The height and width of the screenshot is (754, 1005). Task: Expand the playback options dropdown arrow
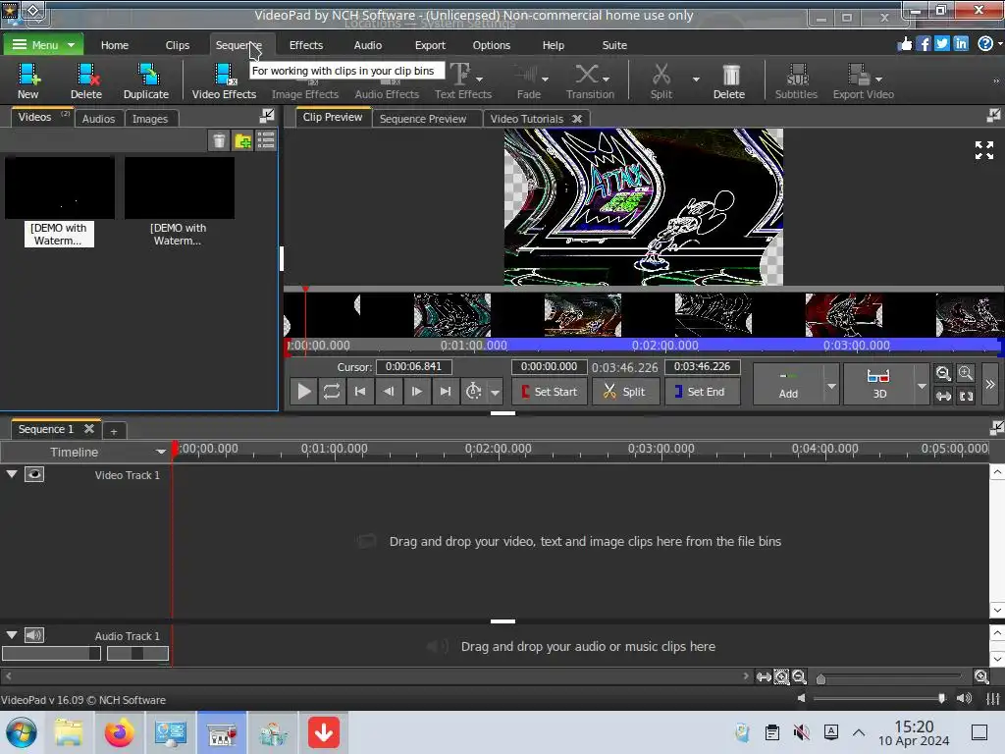pyautogui.click(x=495, y=392)
